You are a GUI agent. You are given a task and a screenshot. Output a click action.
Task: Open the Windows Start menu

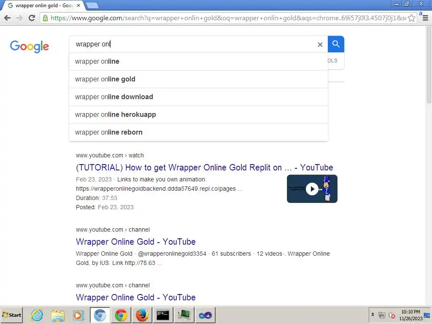(11, 315)
